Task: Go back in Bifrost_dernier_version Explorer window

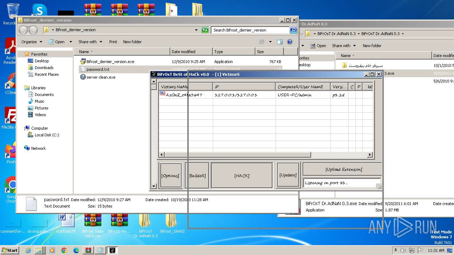Action: (23, 30)
